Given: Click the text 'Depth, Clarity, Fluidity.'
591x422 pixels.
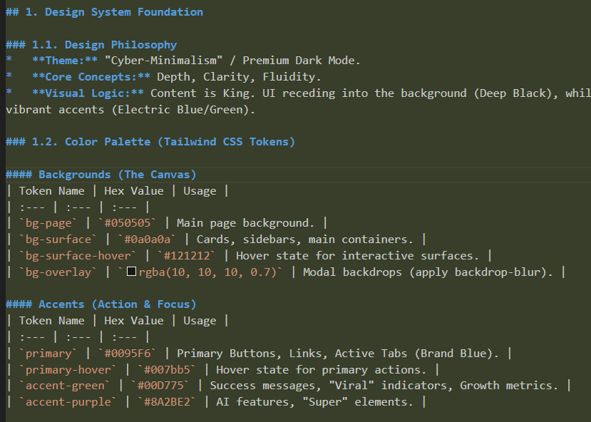Looking at the screenshot, I should [x=239, y=77].
